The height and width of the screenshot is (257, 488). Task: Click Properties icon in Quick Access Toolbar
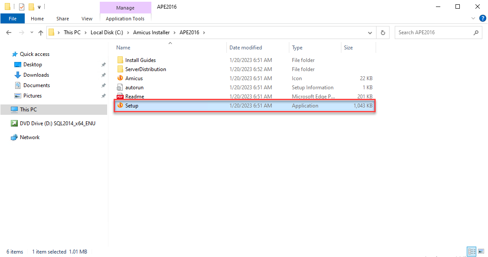22,7
